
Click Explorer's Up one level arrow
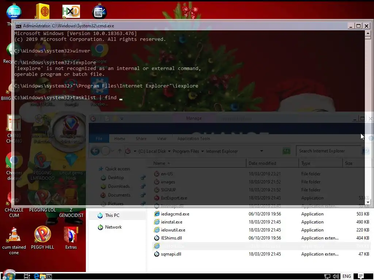(x=120, y=151)
